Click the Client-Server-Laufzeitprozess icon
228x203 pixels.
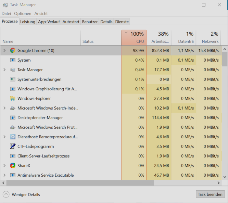point(13,156)
